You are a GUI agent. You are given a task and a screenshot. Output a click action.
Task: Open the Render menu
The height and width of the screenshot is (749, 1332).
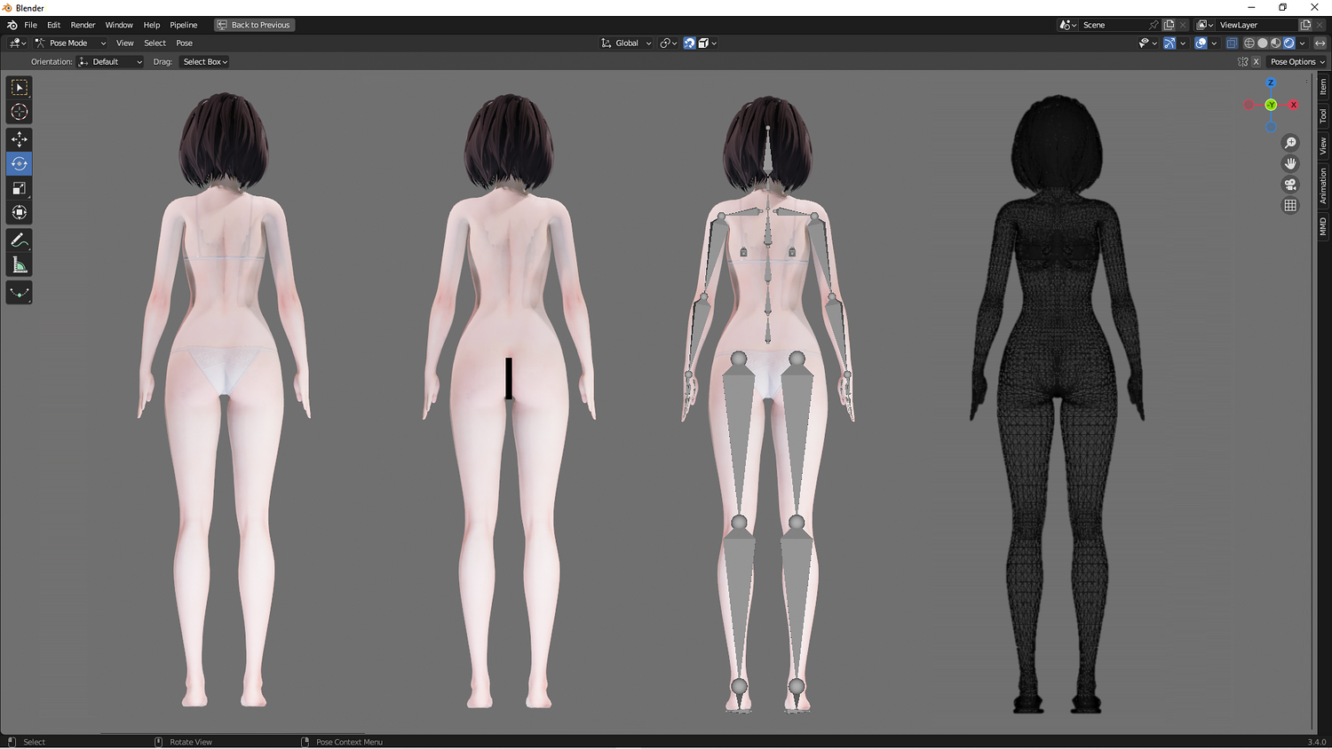[83, 25]
